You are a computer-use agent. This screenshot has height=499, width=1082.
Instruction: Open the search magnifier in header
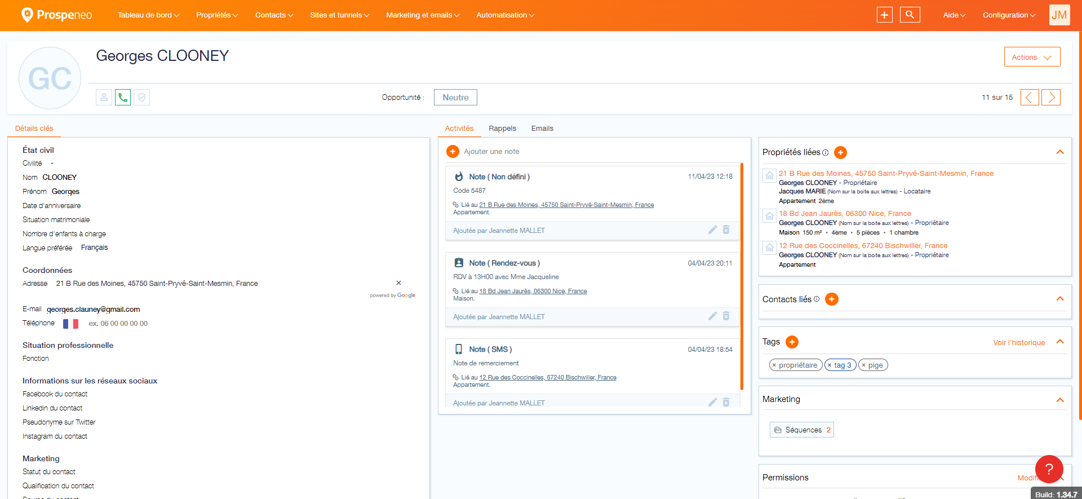[910, 15]
